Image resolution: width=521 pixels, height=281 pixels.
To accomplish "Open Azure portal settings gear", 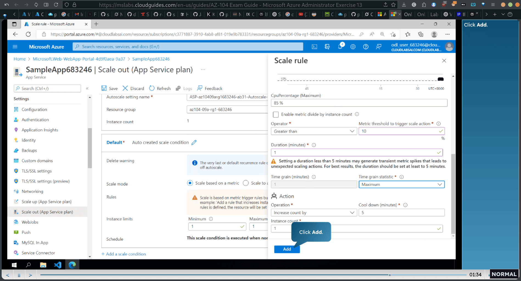I will pos(353,47).
